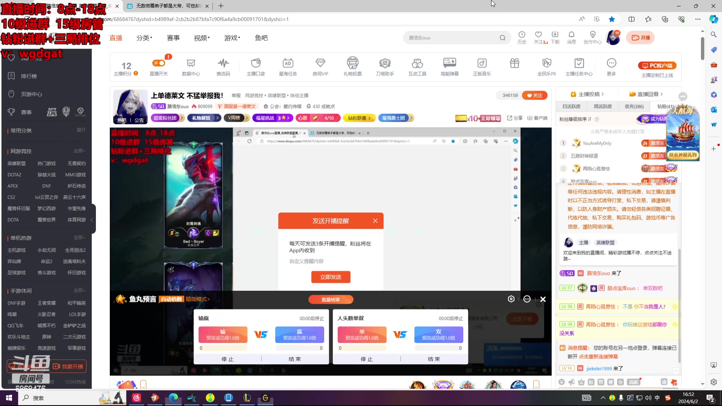
Task: Open the 视频 dropdown in top nav
Action: point(202,38)
